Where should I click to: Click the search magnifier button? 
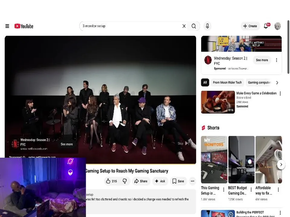(194, 26)
